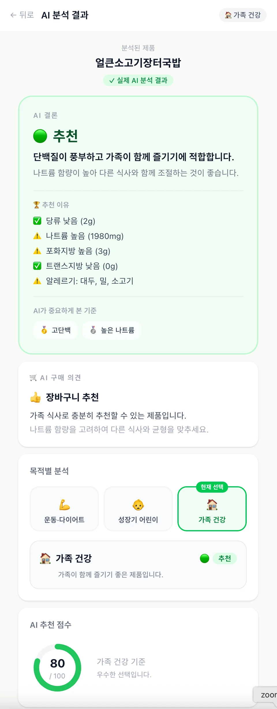Click the warning icon for 나트륨 높음
The image size is (277, 709).
[37, 236]
